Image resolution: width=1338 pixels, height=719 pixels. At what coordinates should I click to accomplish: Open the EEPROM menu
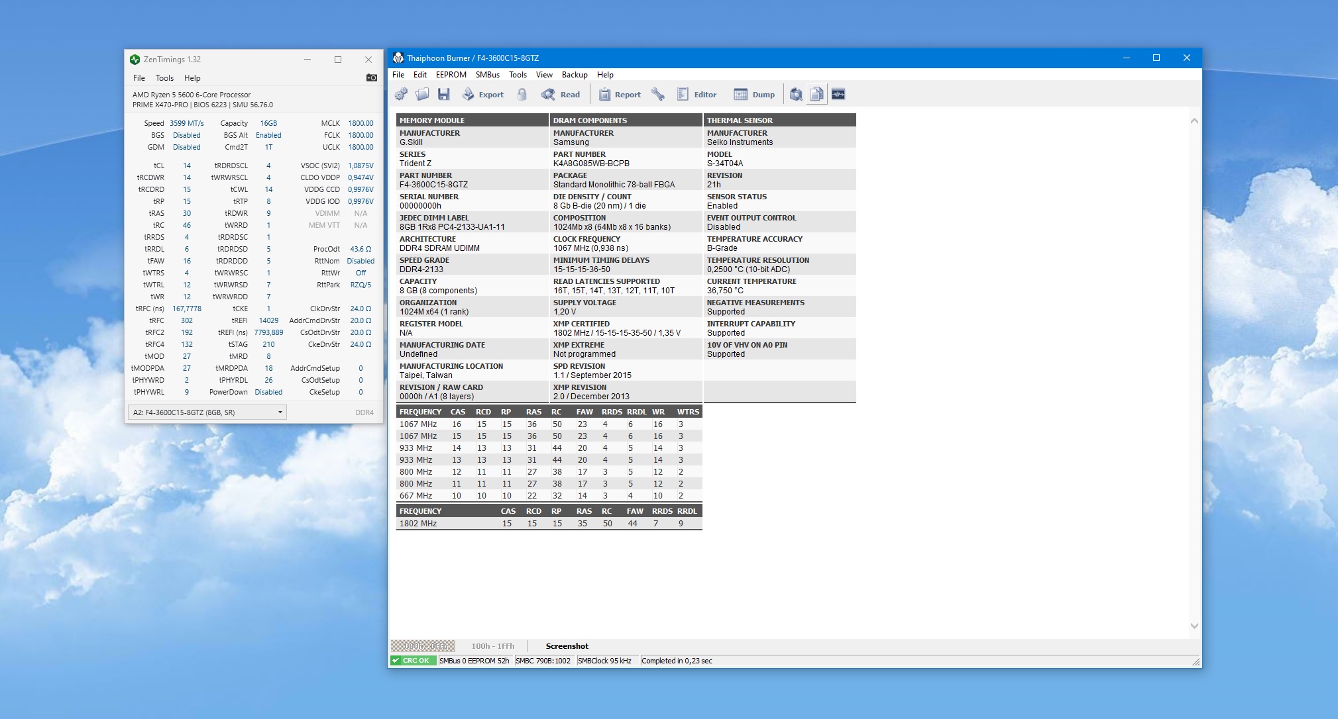pyautogui.click(x=451, y=75)
